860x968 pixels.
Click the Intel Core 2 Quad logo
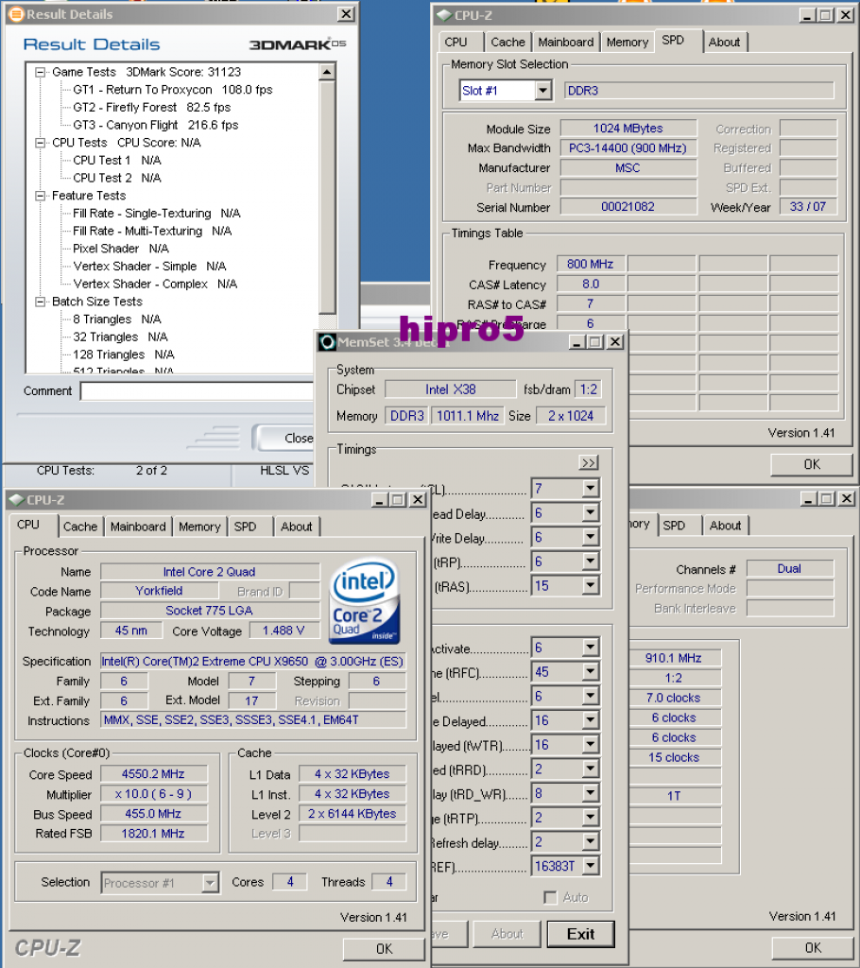click(x=364, y=601)
